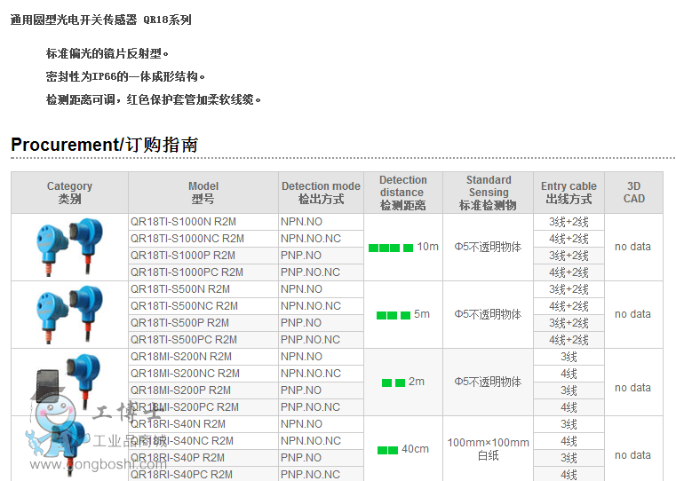Click the Procurement/订购指南 section heading
Screen dimensions: 676x481
[x=104, y=145]
